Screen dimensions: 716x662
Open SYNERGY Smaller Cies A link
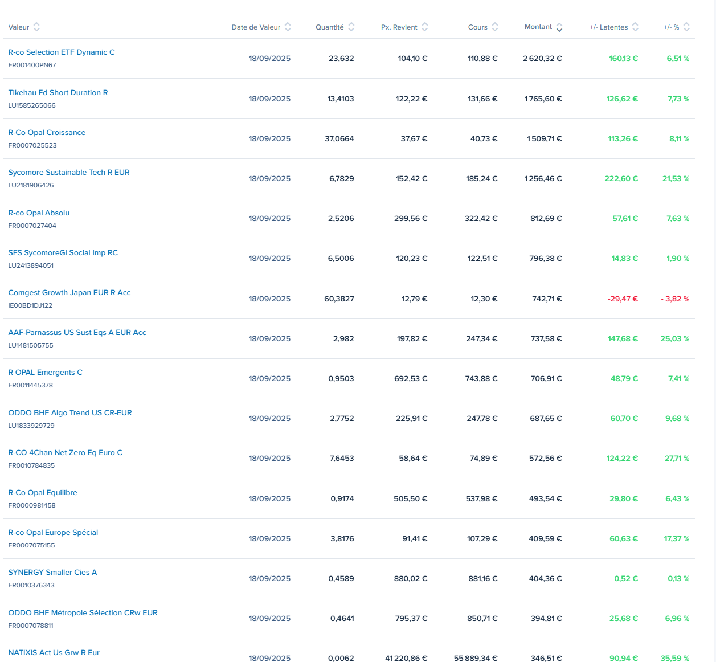coord(52,572)
